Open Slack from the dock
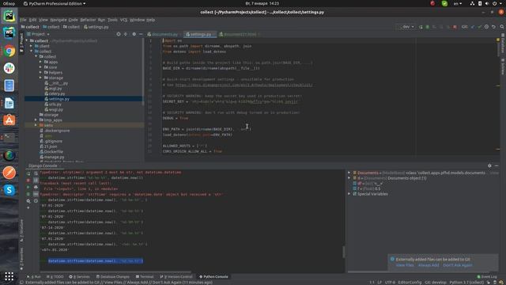This screenshot has height=285, width=506. coord(9,68)
